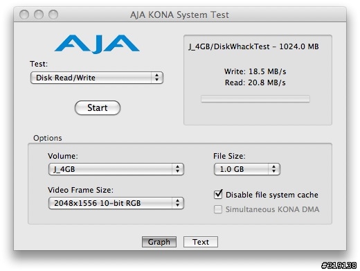Click the test progress bar
Screen dimensions: 360x271
point(255,98)
